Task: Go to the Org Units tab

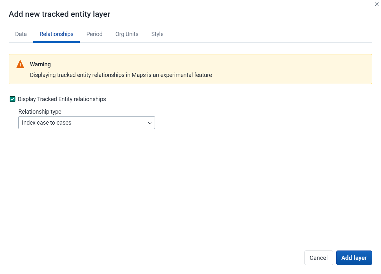Action: (127, 34)
